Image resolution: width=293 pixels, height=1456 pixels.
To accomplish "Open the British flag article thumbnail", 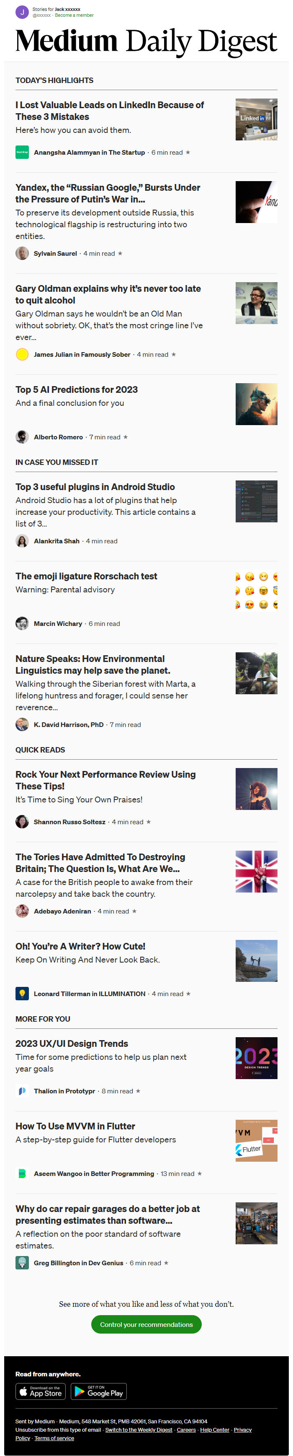I will (x=256, y=872).
